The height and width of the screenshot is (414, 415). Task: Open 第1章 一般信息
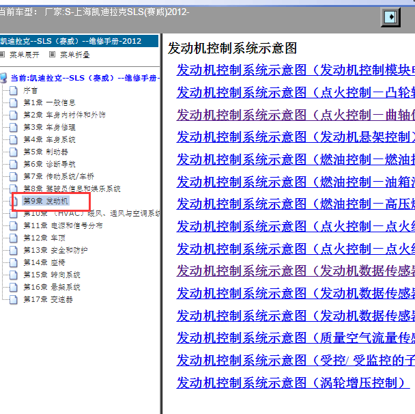coord(49,102)
